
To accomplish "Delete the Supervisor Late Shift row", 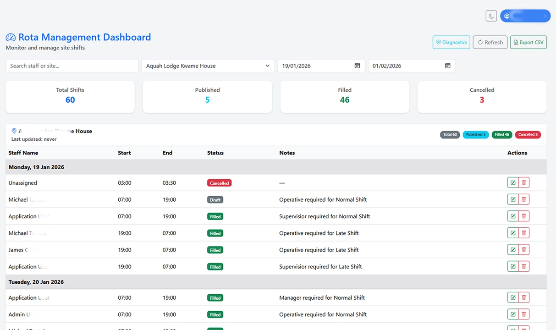I will [524, 266].
